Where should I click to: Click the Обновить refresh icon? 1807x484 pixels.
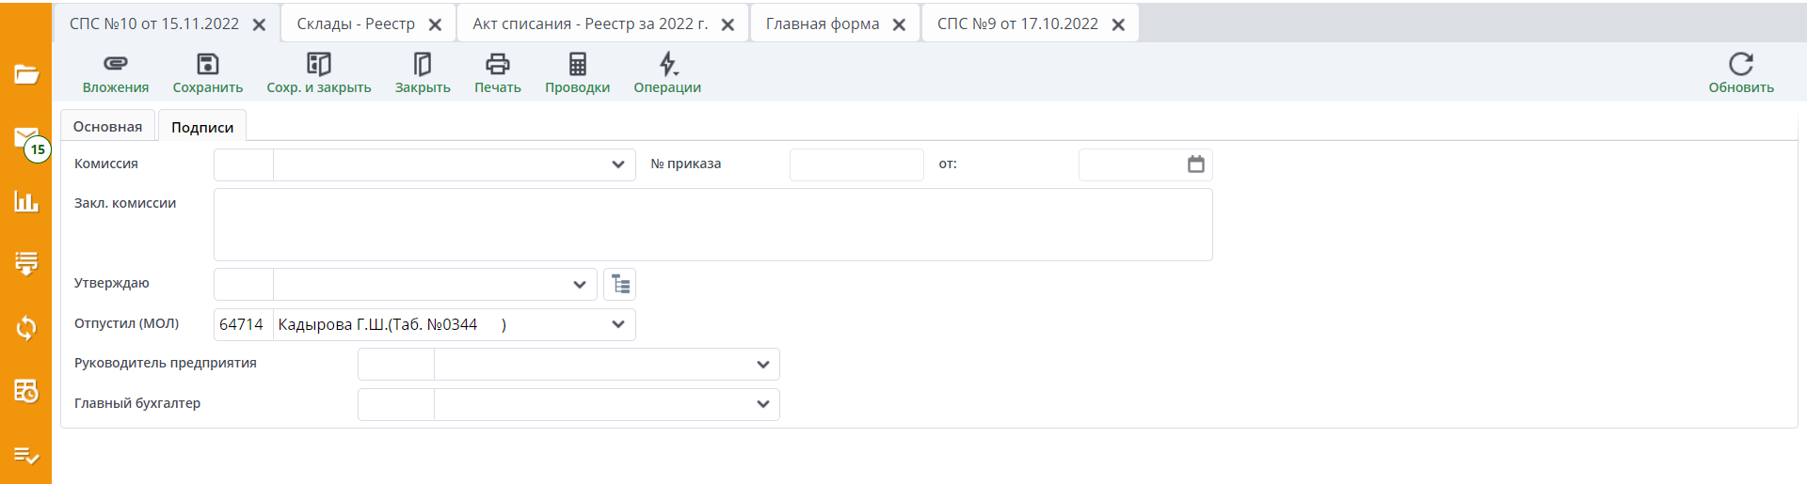click(1740, 64)
